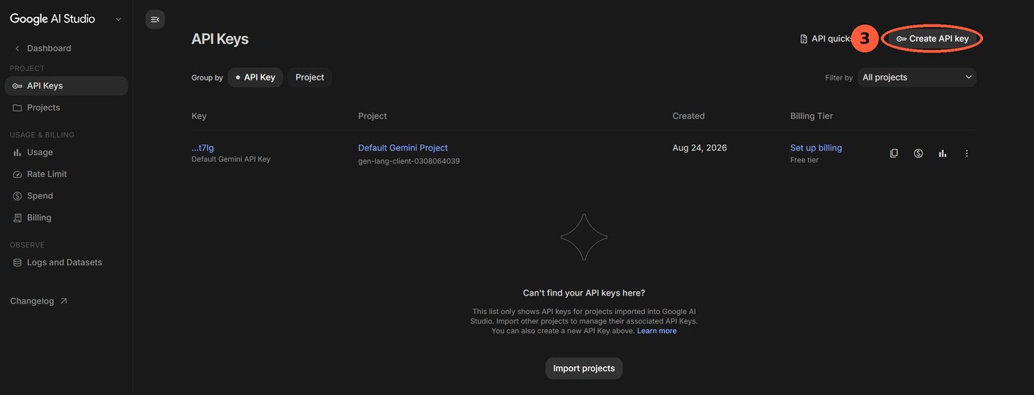Open the three-dot more options menu for the ...t7Ig key
Screen dimensions: 1034x395
967,153
